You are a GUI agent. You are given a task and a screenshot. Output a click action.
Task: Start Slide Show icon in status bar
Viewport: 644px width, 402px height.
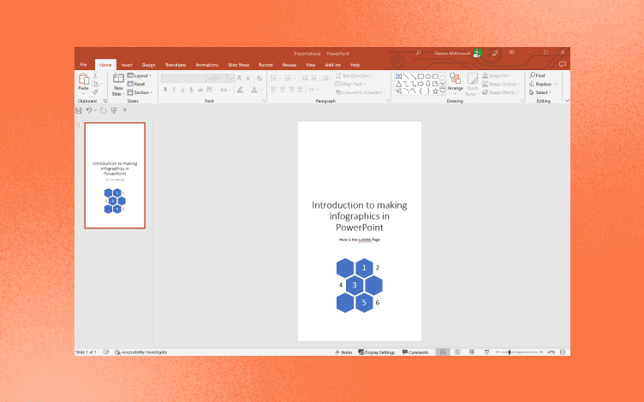coord(486,352)
